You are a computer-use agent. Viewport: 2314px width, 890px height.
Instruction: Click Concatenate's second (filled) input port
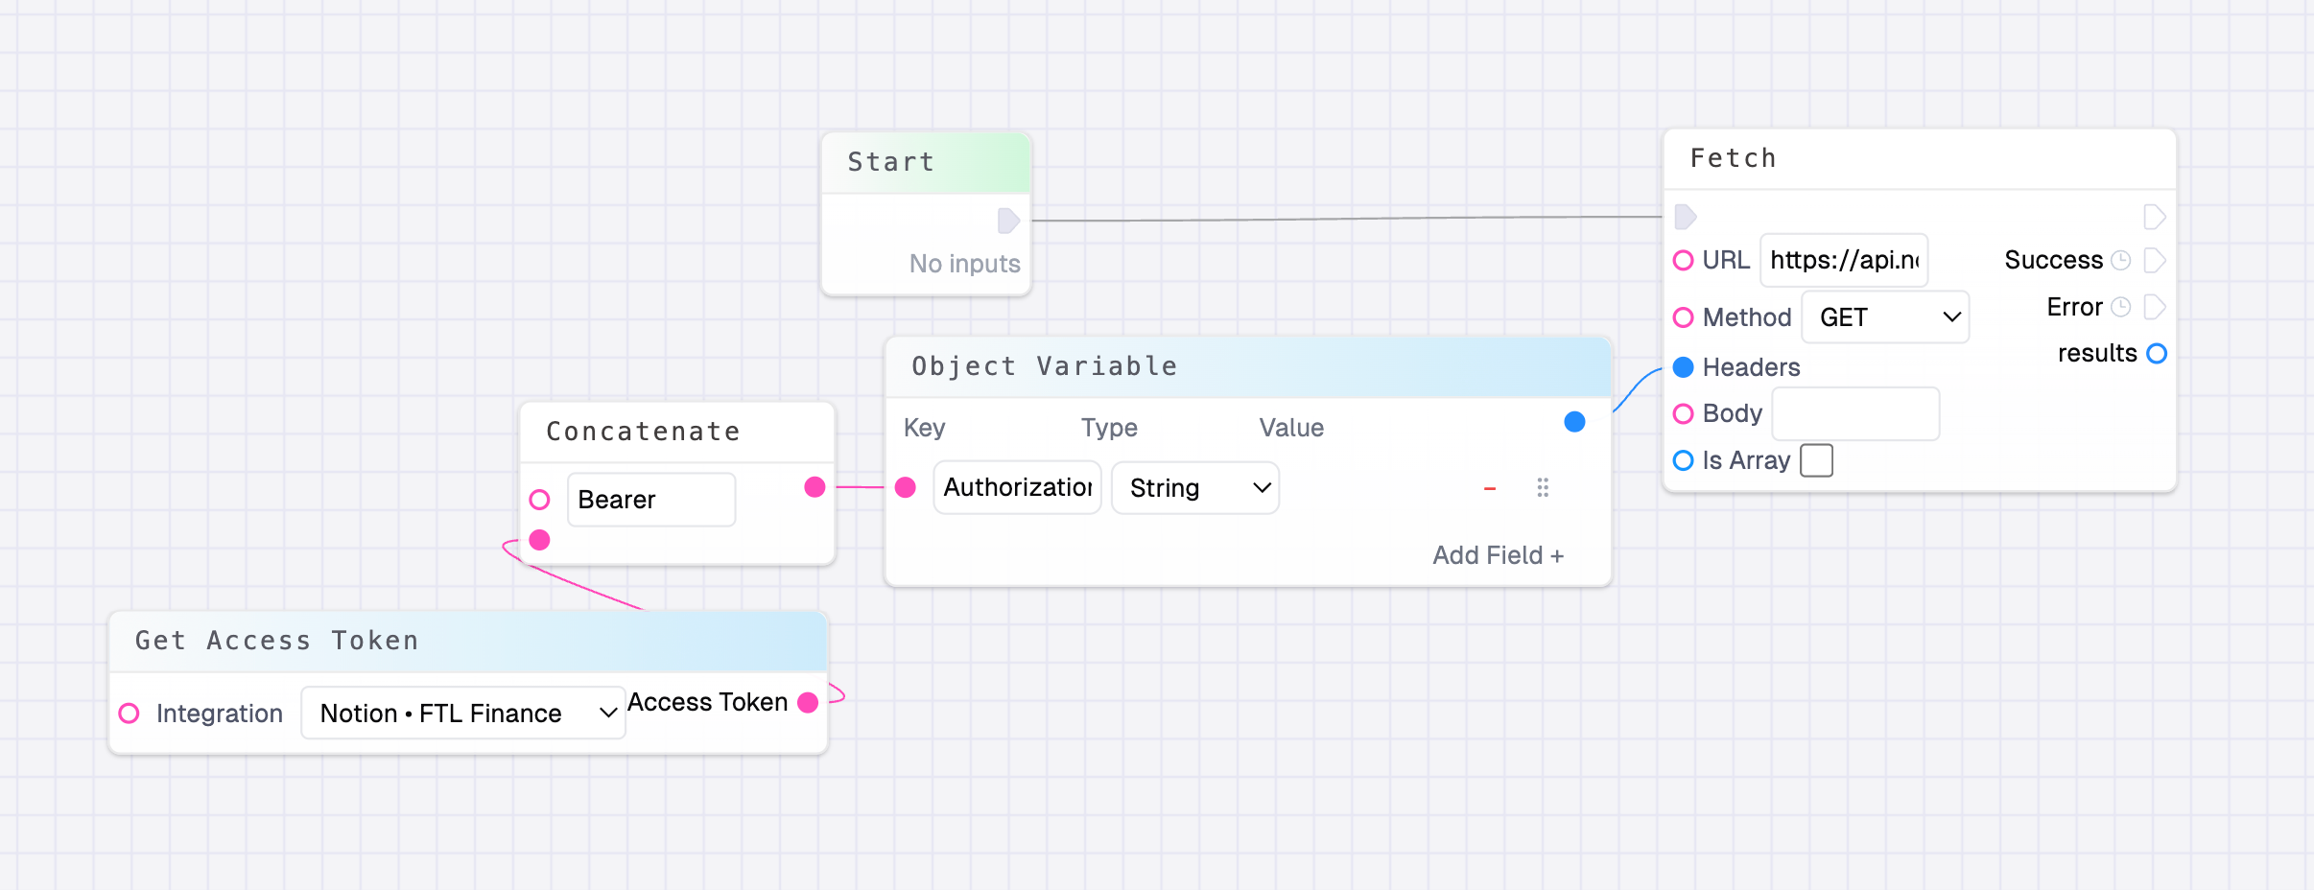click(x=540, y=540)
